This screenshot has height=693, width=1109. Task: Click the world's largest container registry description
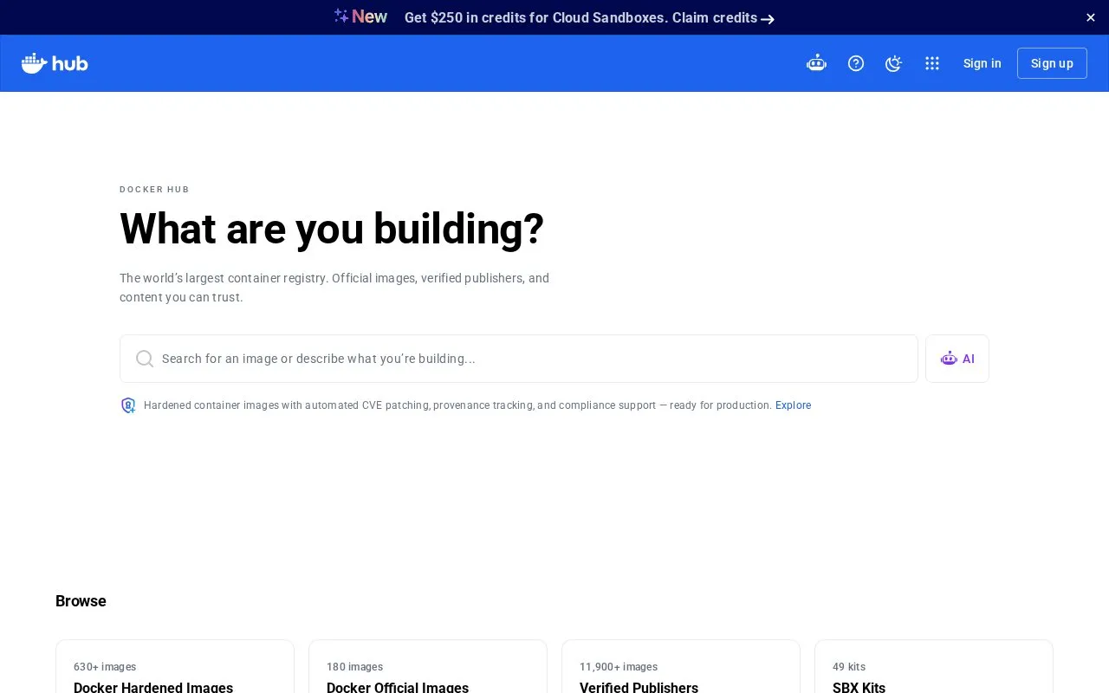click(x=334, y=288)
